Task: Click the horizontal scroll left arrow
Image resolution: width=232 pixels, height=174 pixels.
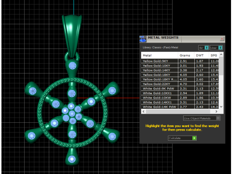Action: 144,112
